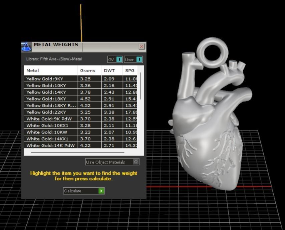Select the Yellow Gold:9KY row
This screenshot has height=230, width=285.
point(80,79)
